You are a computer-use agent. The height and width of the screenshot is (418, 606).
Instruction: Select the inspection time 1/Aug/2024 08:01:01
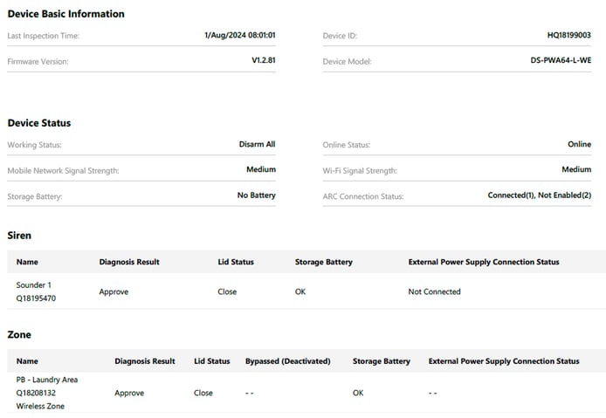pyautogui.click(x=240, y=35)
